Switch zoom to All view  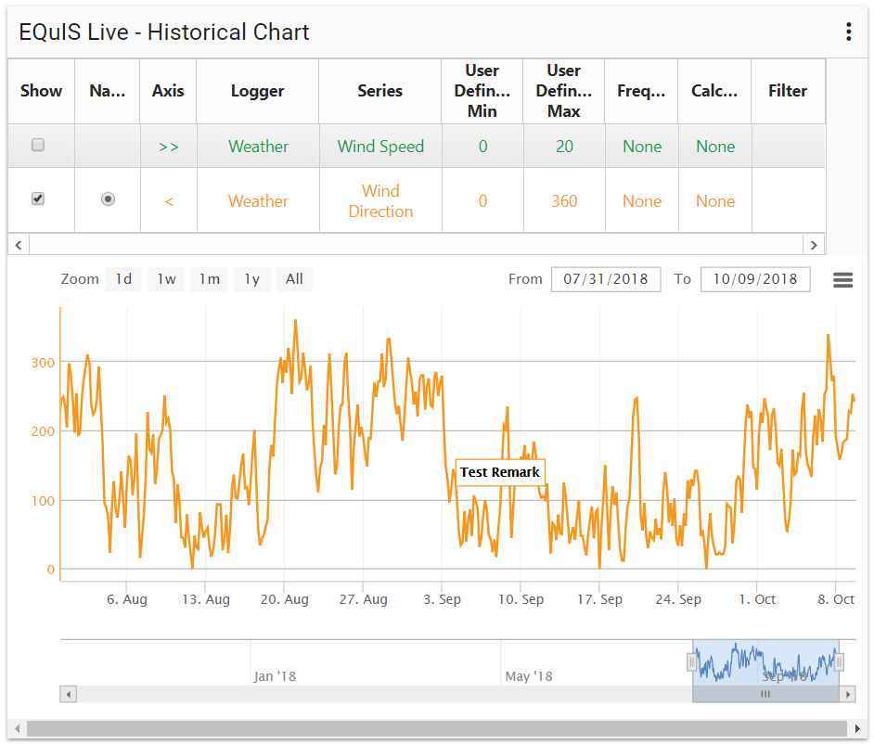tap(294, 279)
